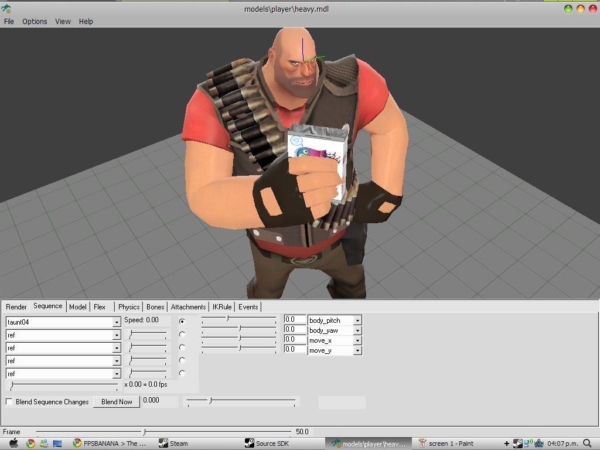Expand the move_y parameter dropdown
600x450 pixels.
pos(357,350)
